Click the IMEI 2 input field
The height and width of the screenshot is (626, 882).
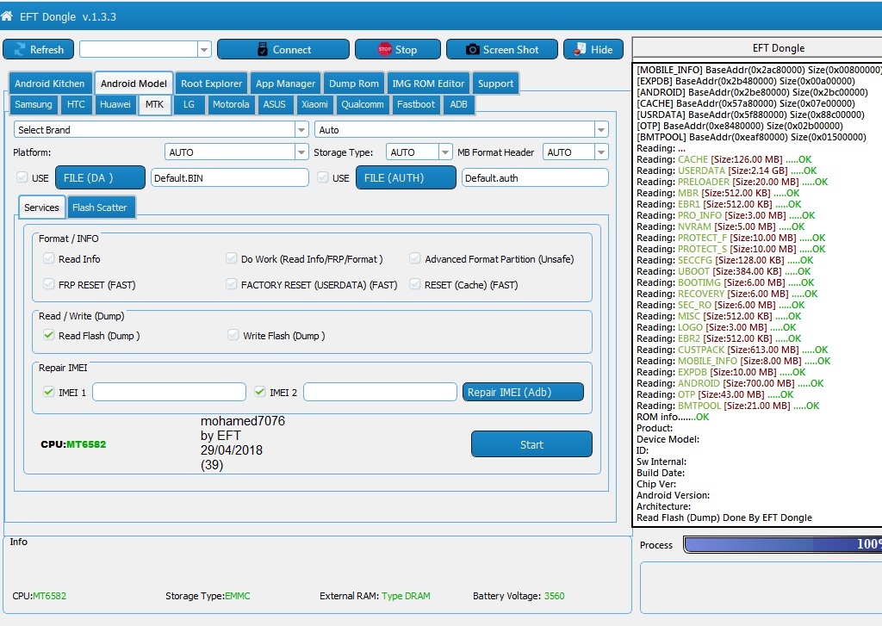tap(380, 392)
